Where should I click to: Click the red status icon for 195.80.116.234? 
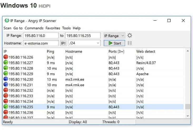click(x=6, y=101)
